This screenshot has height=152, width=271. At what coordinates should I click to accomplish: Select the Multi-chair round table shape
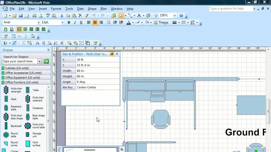click(x=35, y=126)
